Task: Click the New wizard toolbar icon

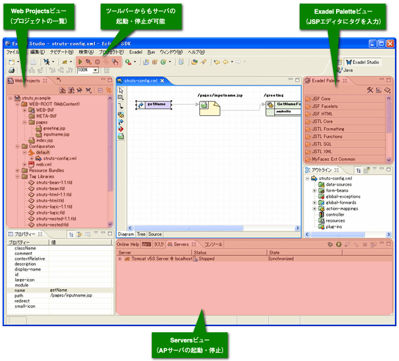Action: [x=11, y=62]
